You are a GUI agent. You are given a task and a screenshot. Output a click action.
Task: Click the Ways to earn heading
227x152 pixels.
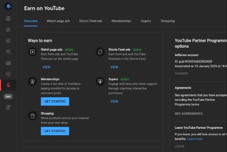40,40
